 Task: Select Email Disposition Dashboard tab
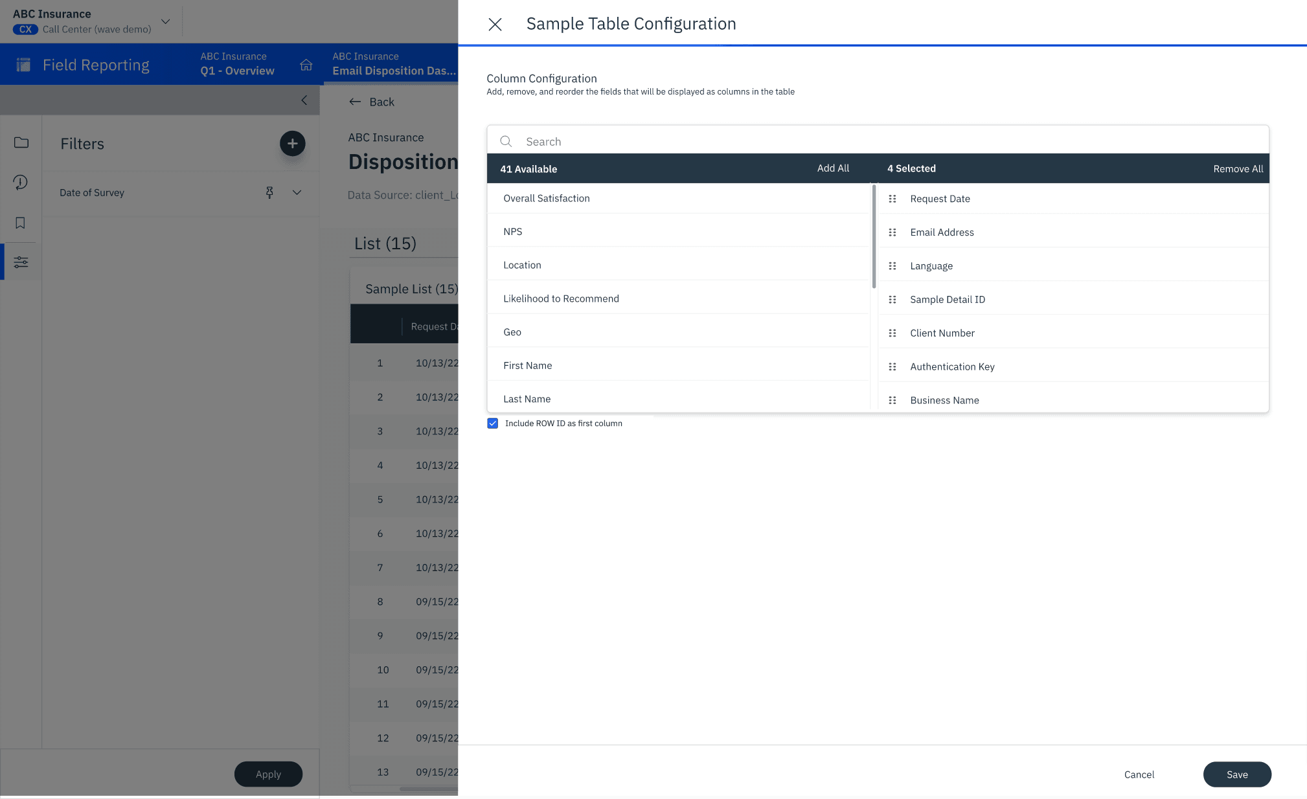point(394,64)
